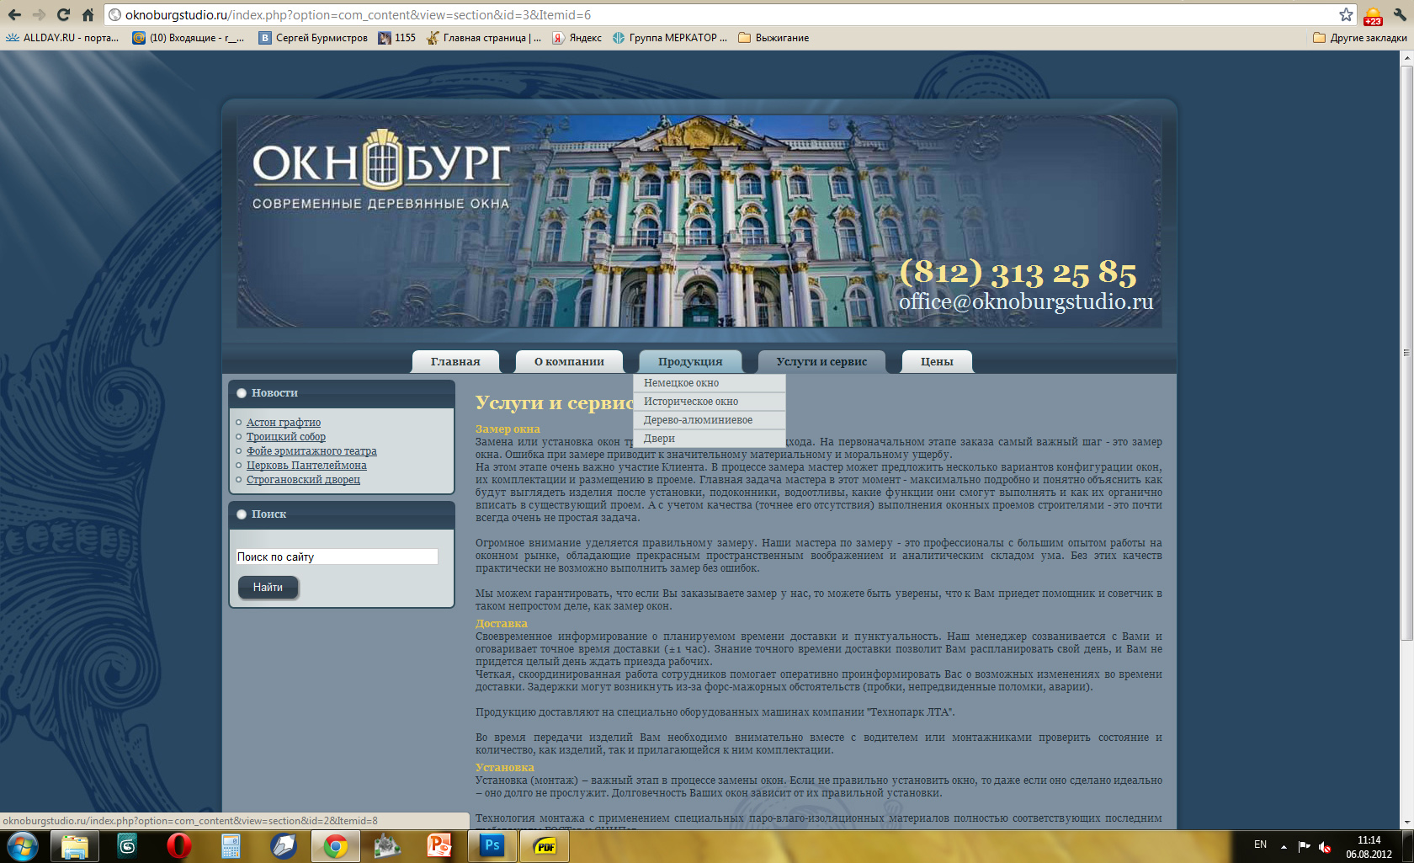Click the scrollbar up arrow

[x=1406, y=58]
